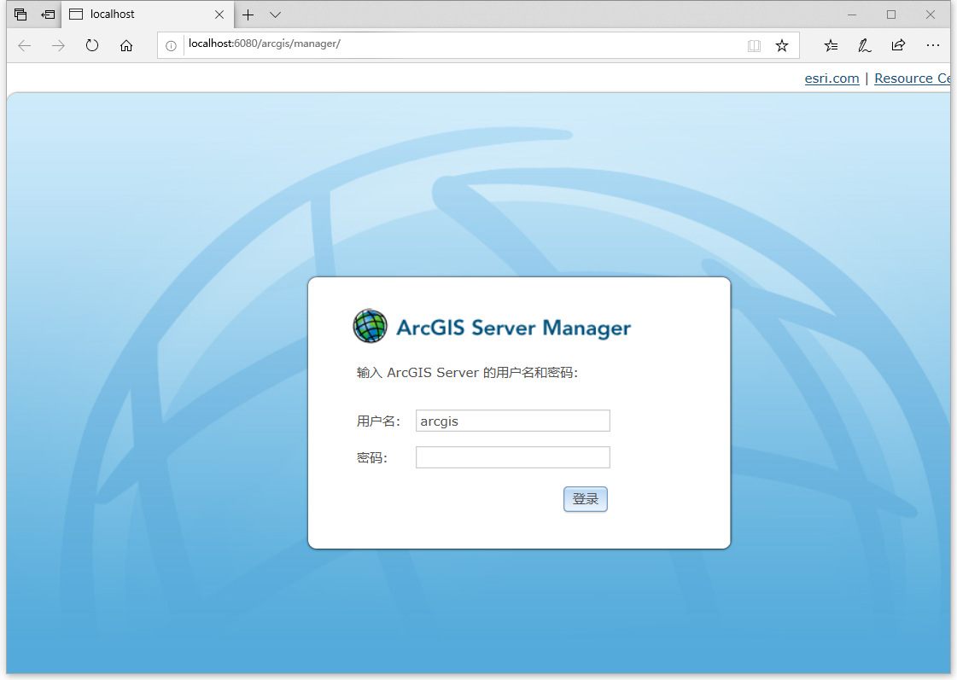Click the add notes pen icon
The image size is (957, 680).
(864, 46)
